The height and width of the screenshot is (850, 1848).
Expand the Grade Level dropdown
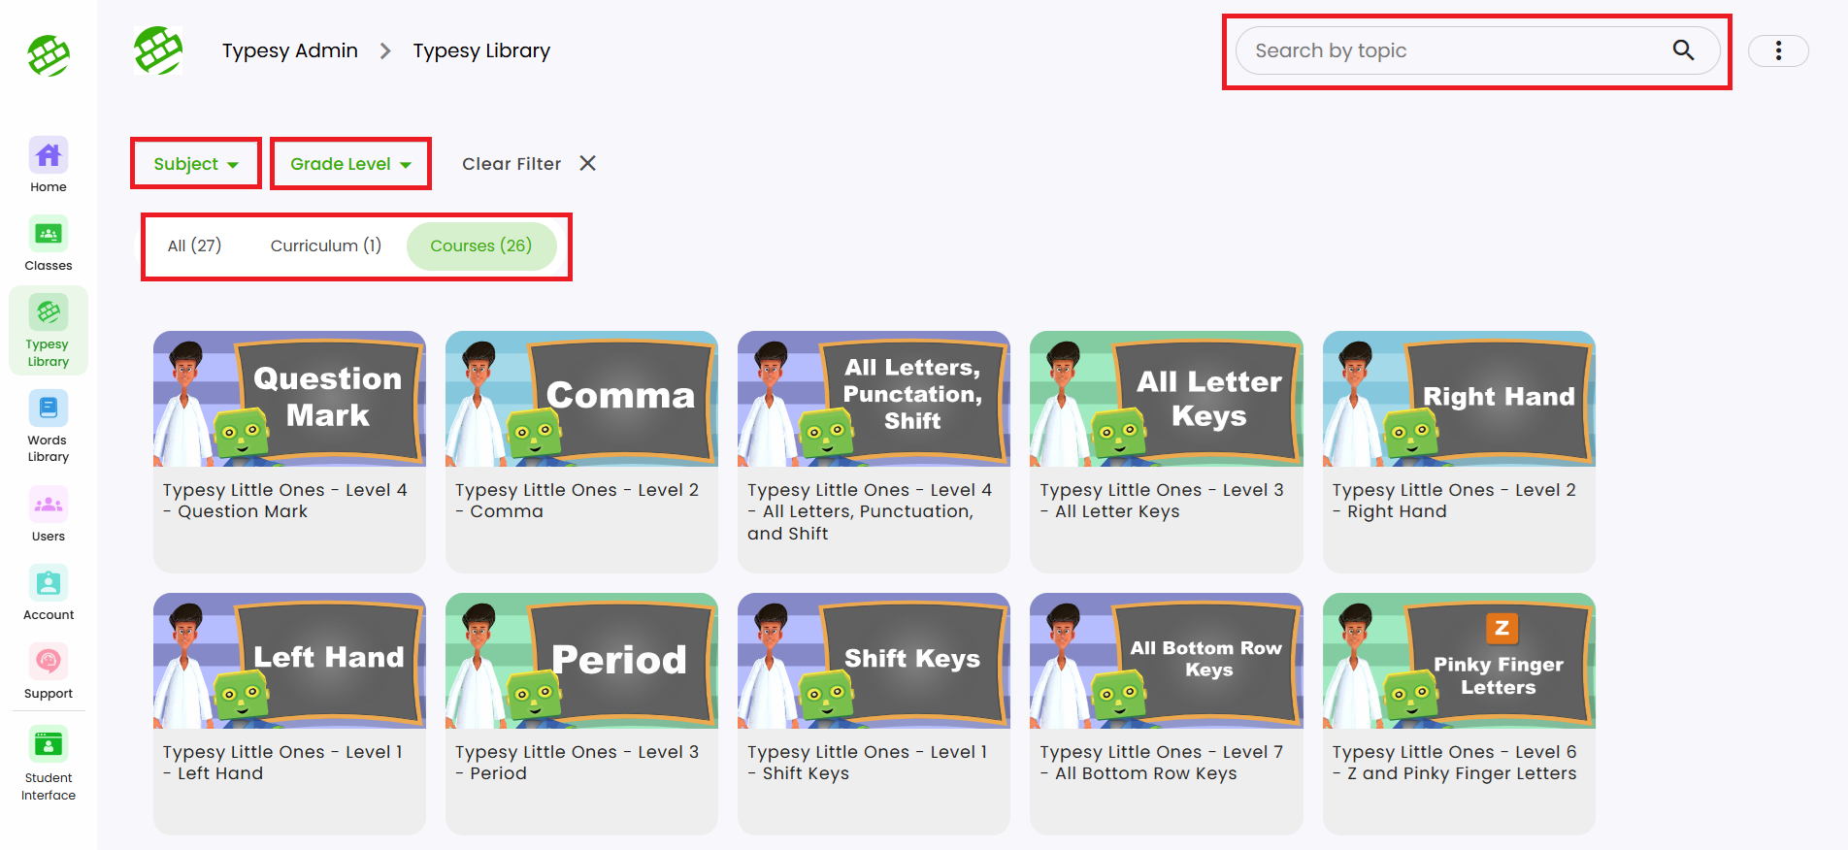[x=350, y=164]
